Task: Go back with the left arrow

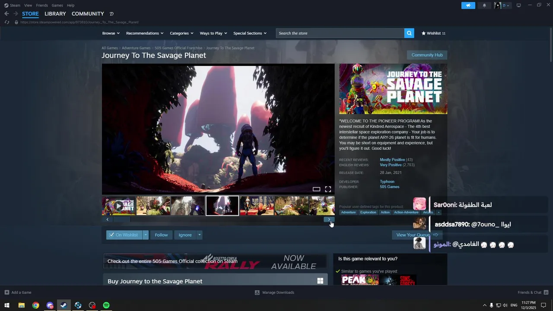Action: pos(6,14)
